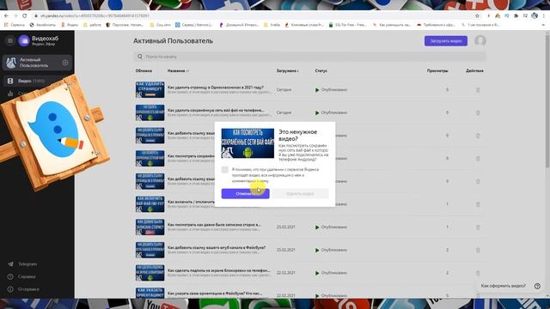Click trash icon for удалить сохранённую сеть вай фай video

(x=478, y=112)
